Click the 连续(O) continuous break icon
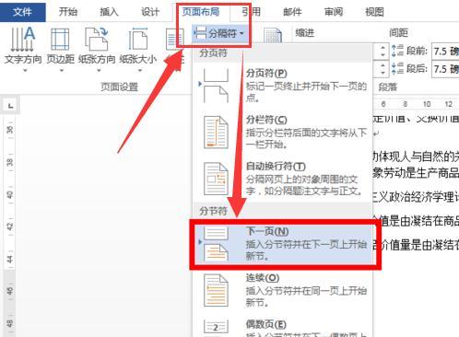Viewport: 459px width, 337px height. click(x=216, y=291)
